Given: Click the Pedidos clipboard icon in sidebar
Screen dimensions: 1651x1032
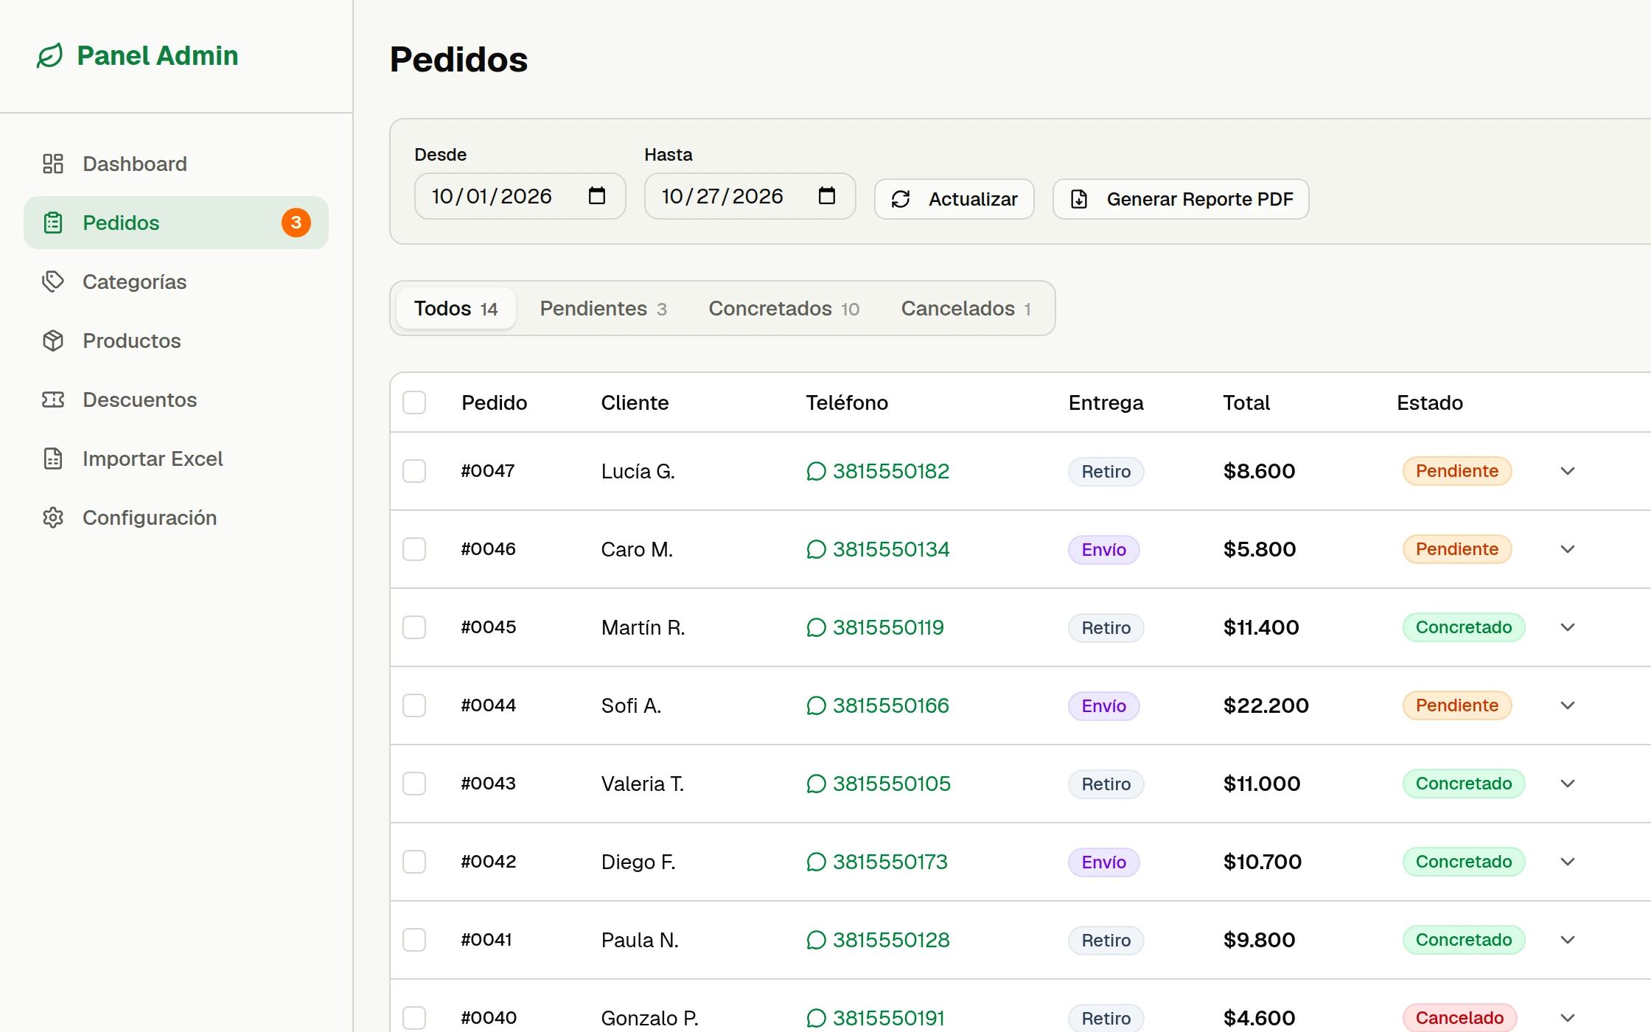Looking at the screenshot, I should point(53,223).
